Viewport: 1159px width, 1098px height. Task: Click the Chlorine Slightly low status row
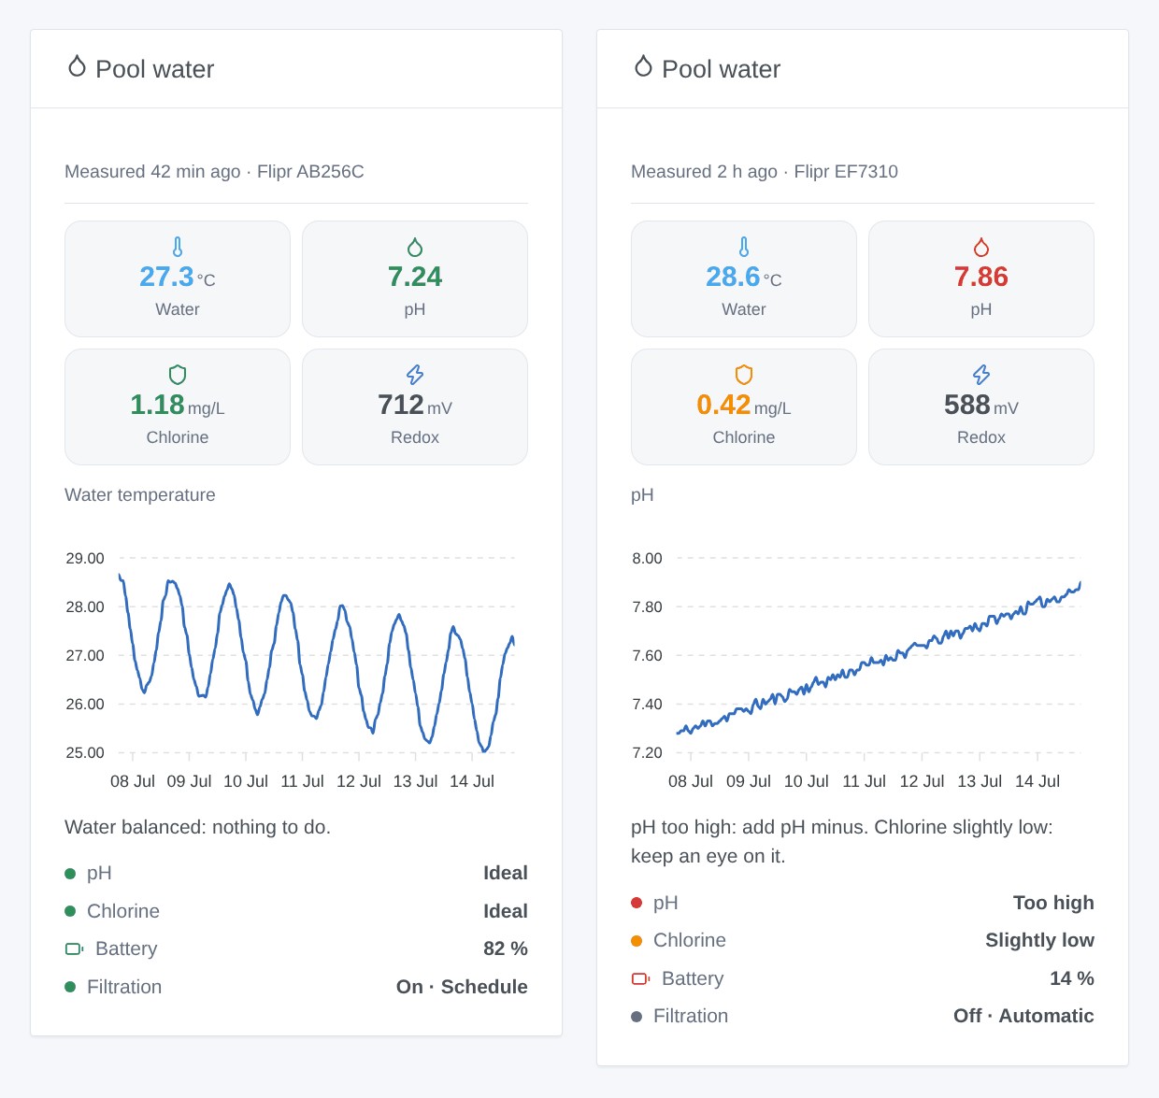click(863, 940)
